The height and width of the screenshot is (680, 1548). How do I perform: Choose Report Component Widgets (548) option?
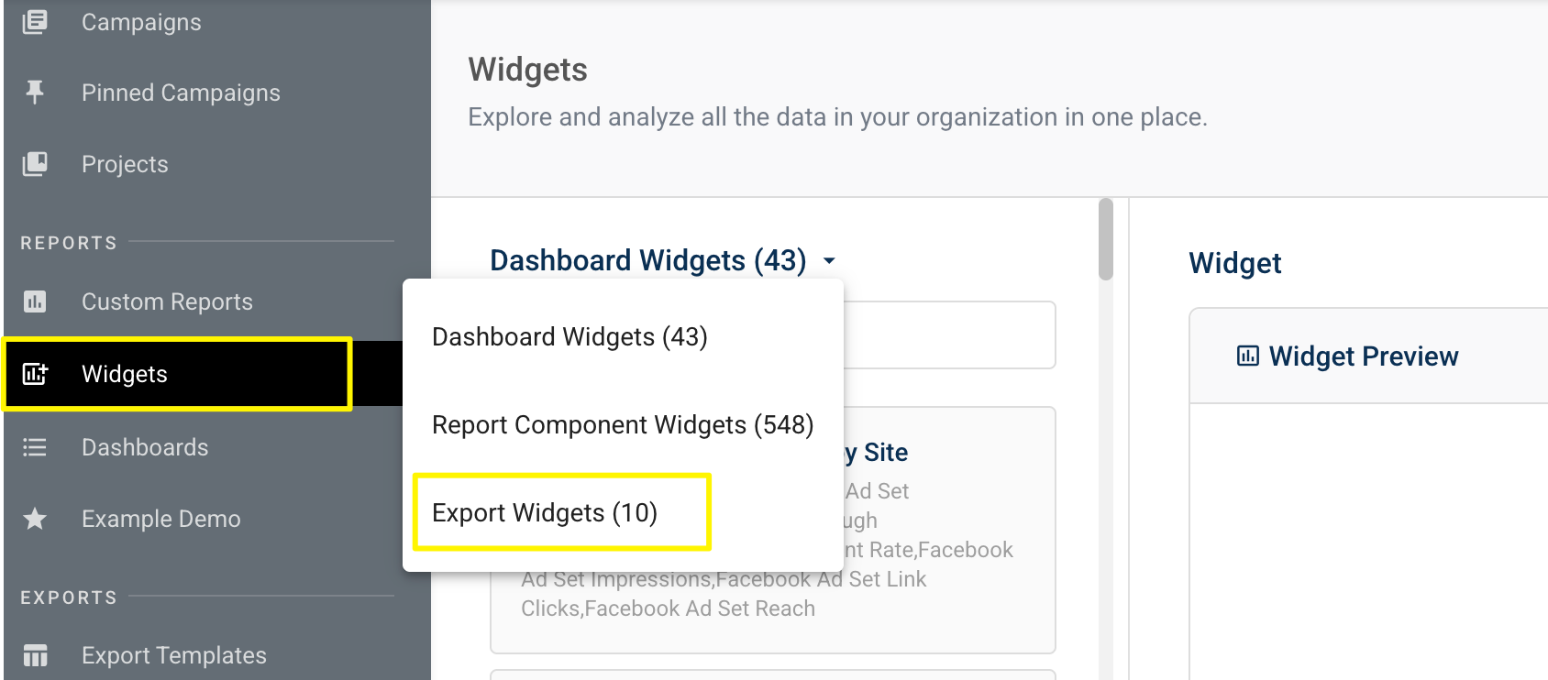pos(623,424)
